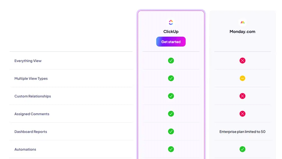Click the Assigned Comments feature label
The height and width of the screenshot is (159, 282).
[x=32, y=114]
